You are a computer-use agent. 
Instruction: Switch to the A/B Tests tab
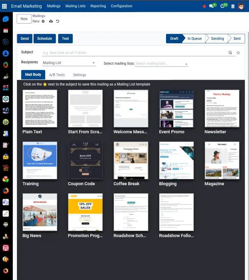coord(57,75)
